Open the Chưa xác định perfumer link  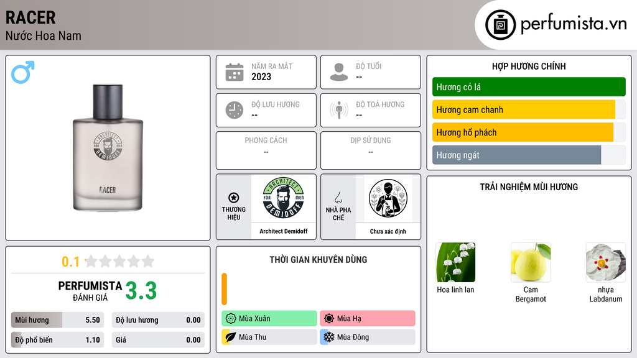pos(388,231)
